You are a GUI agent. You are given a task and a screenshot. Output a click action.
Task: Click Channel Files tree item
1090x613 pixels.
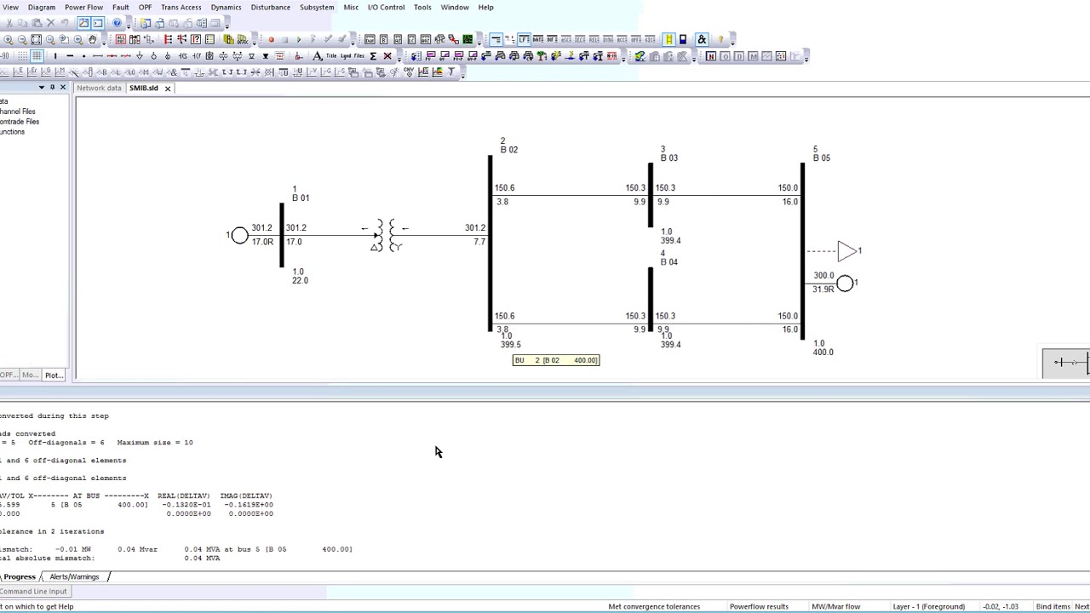(17, 112)
